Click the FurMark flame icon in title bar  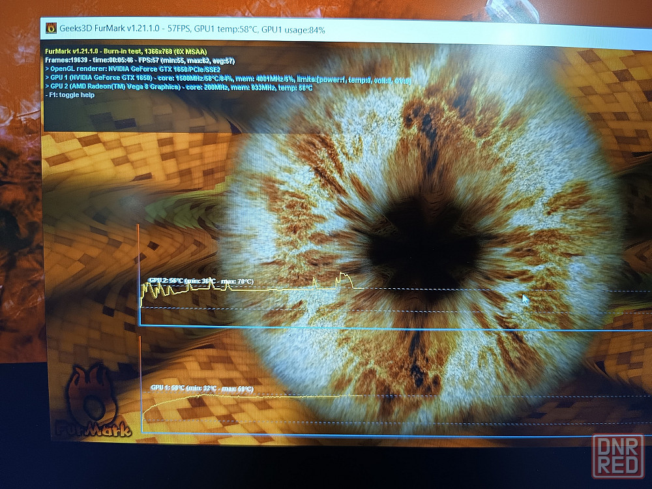50,28
